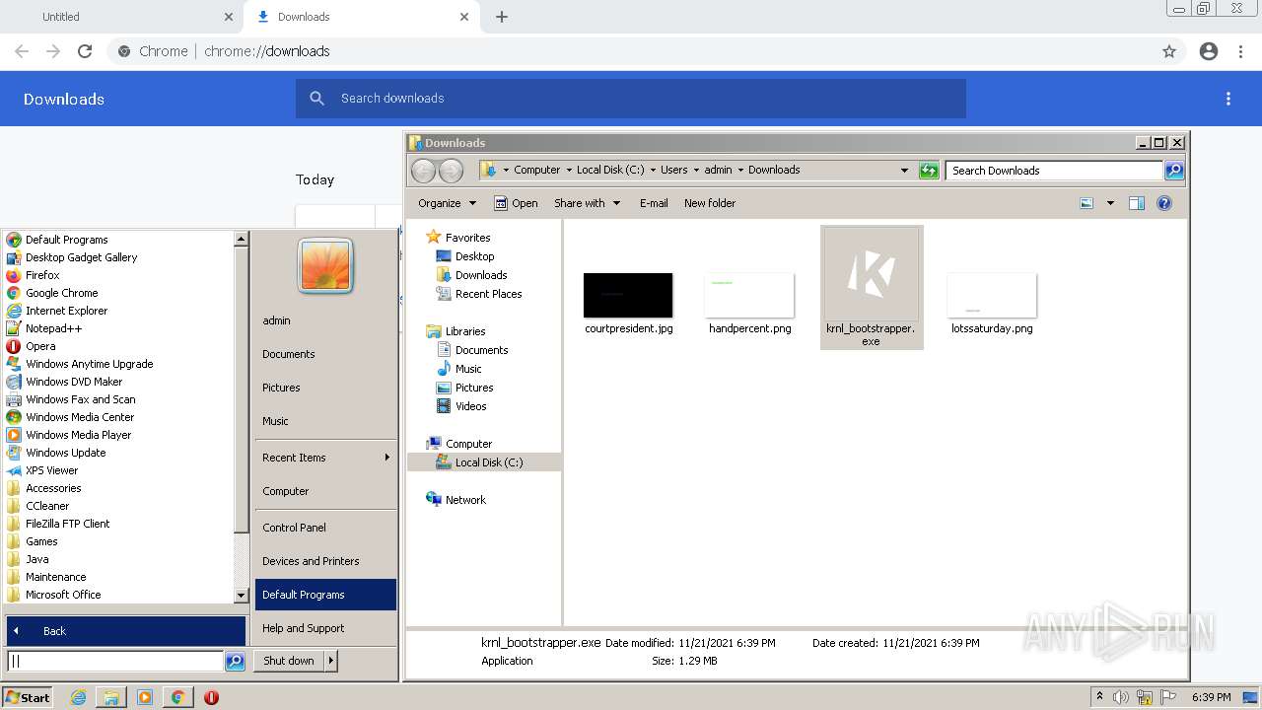Open Windows Fax and Scan
The height and width of the screenshot is (710, 1262).
pos(80,399)
